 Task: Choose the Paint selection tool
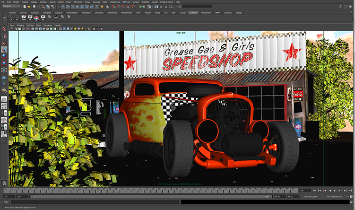click(4, 43)
